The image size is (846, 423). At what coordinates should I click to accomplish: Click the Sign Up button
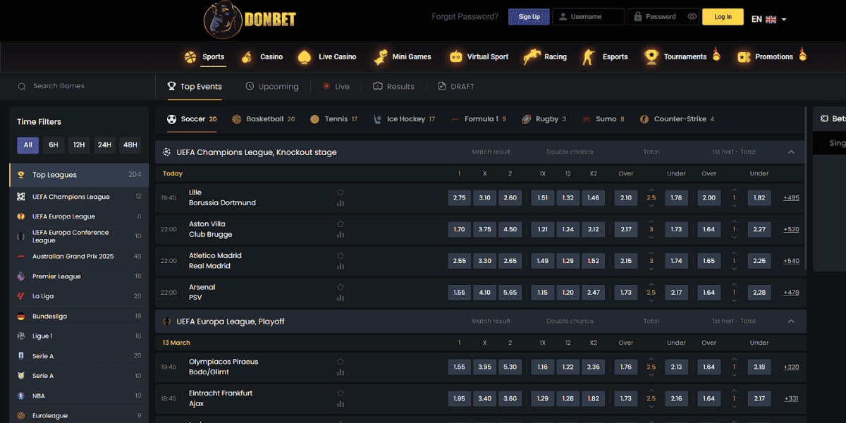529,16
